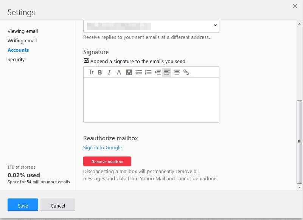Viewport: 303px width, 220px height.
Task: Click inside the signature text area
Action: [151, 100]
